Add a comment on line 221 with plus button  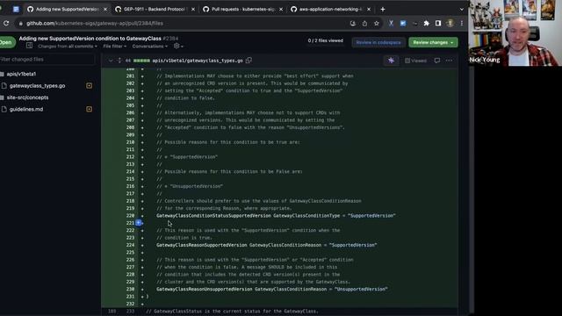click(x=139, y=223)
